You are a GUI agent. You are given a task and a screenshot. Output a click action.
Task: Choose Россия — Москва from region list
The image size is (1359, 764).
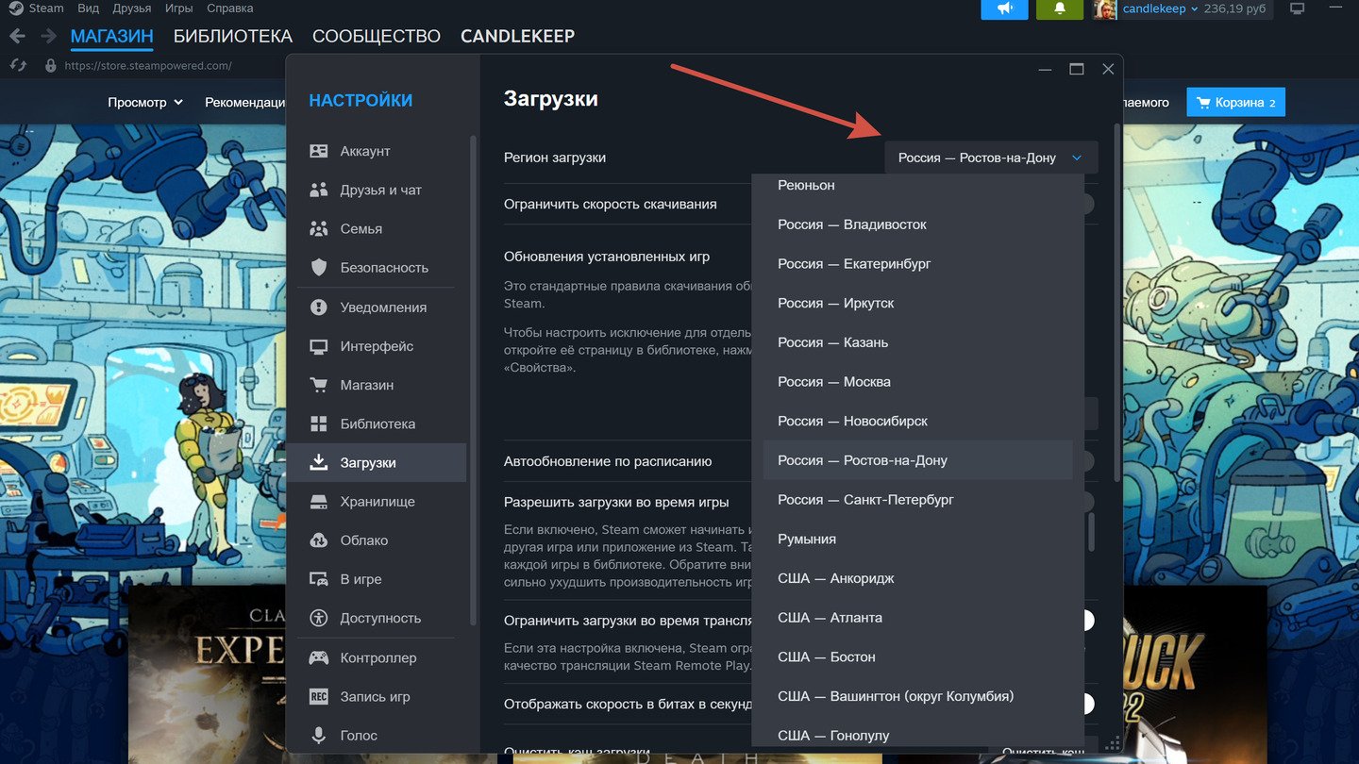(x=833, y=382)
